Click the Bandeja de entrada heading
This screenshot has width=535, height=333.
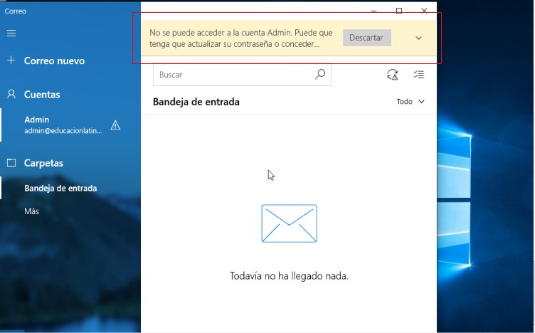(x=196, y=102)
